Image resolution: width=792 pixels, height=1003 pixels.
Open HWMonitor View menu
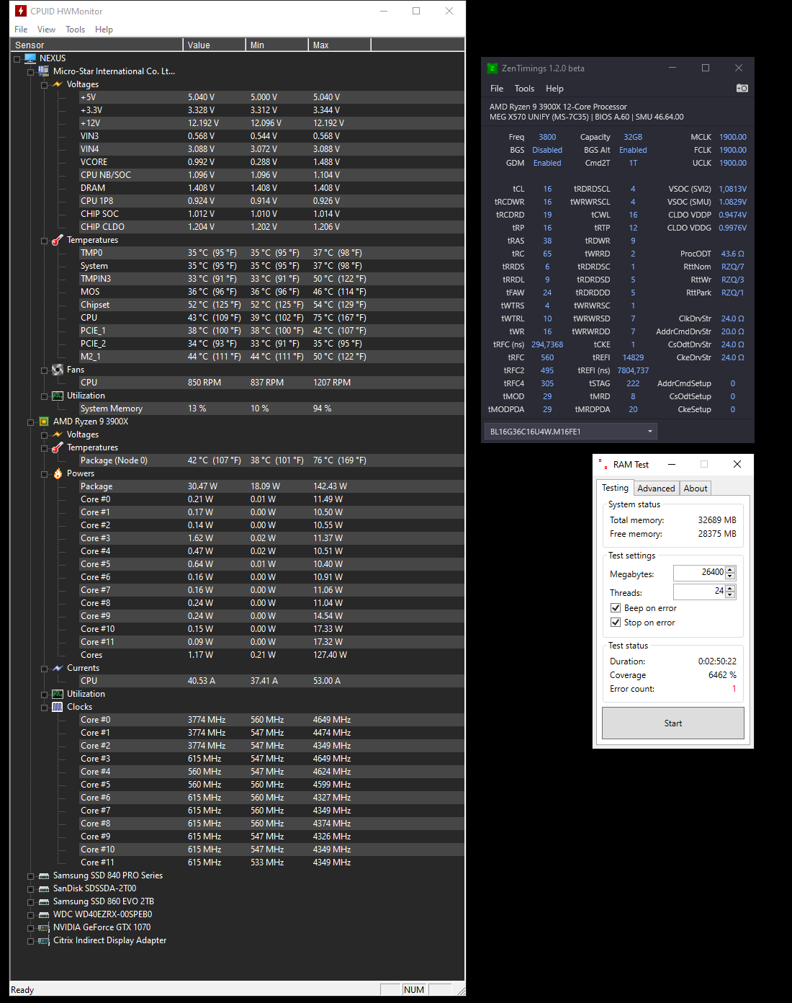pyautogui.click(x=46, y=30)
